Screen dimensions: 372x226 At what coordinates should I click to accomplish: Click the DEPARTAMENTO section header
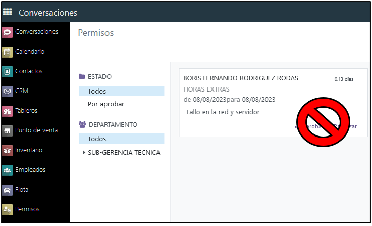coord(113,125)
